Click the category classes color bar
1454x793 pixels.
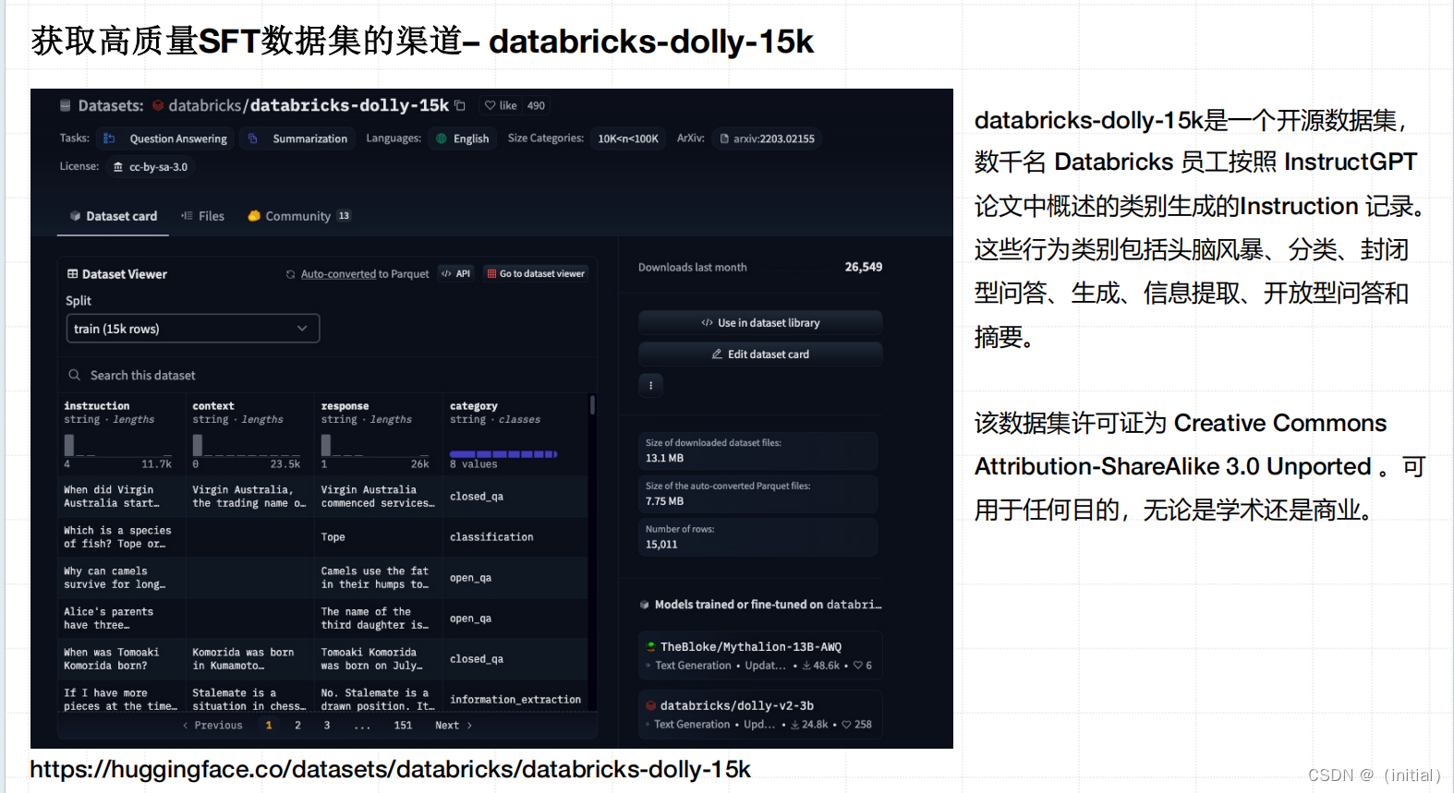tap(503, 454)
